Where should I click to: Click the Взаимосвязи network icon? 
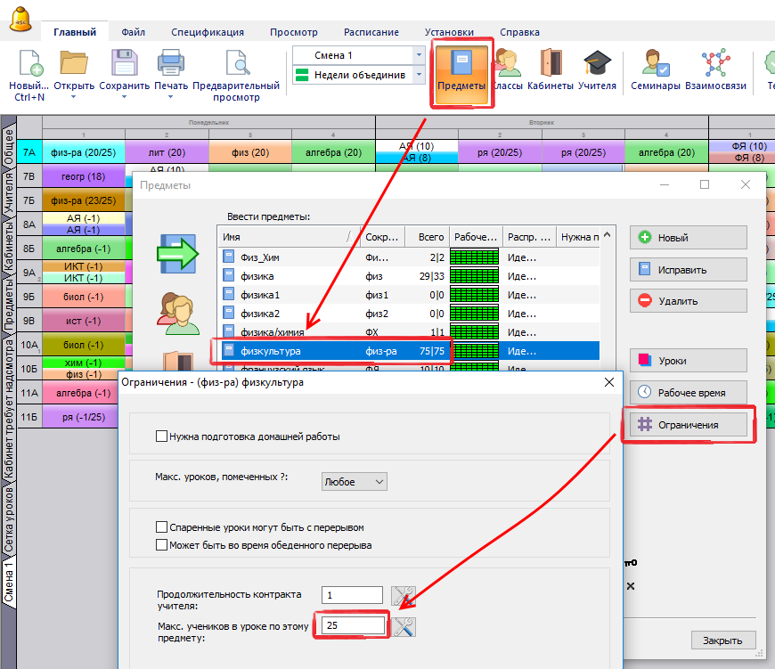click(715, 64)
